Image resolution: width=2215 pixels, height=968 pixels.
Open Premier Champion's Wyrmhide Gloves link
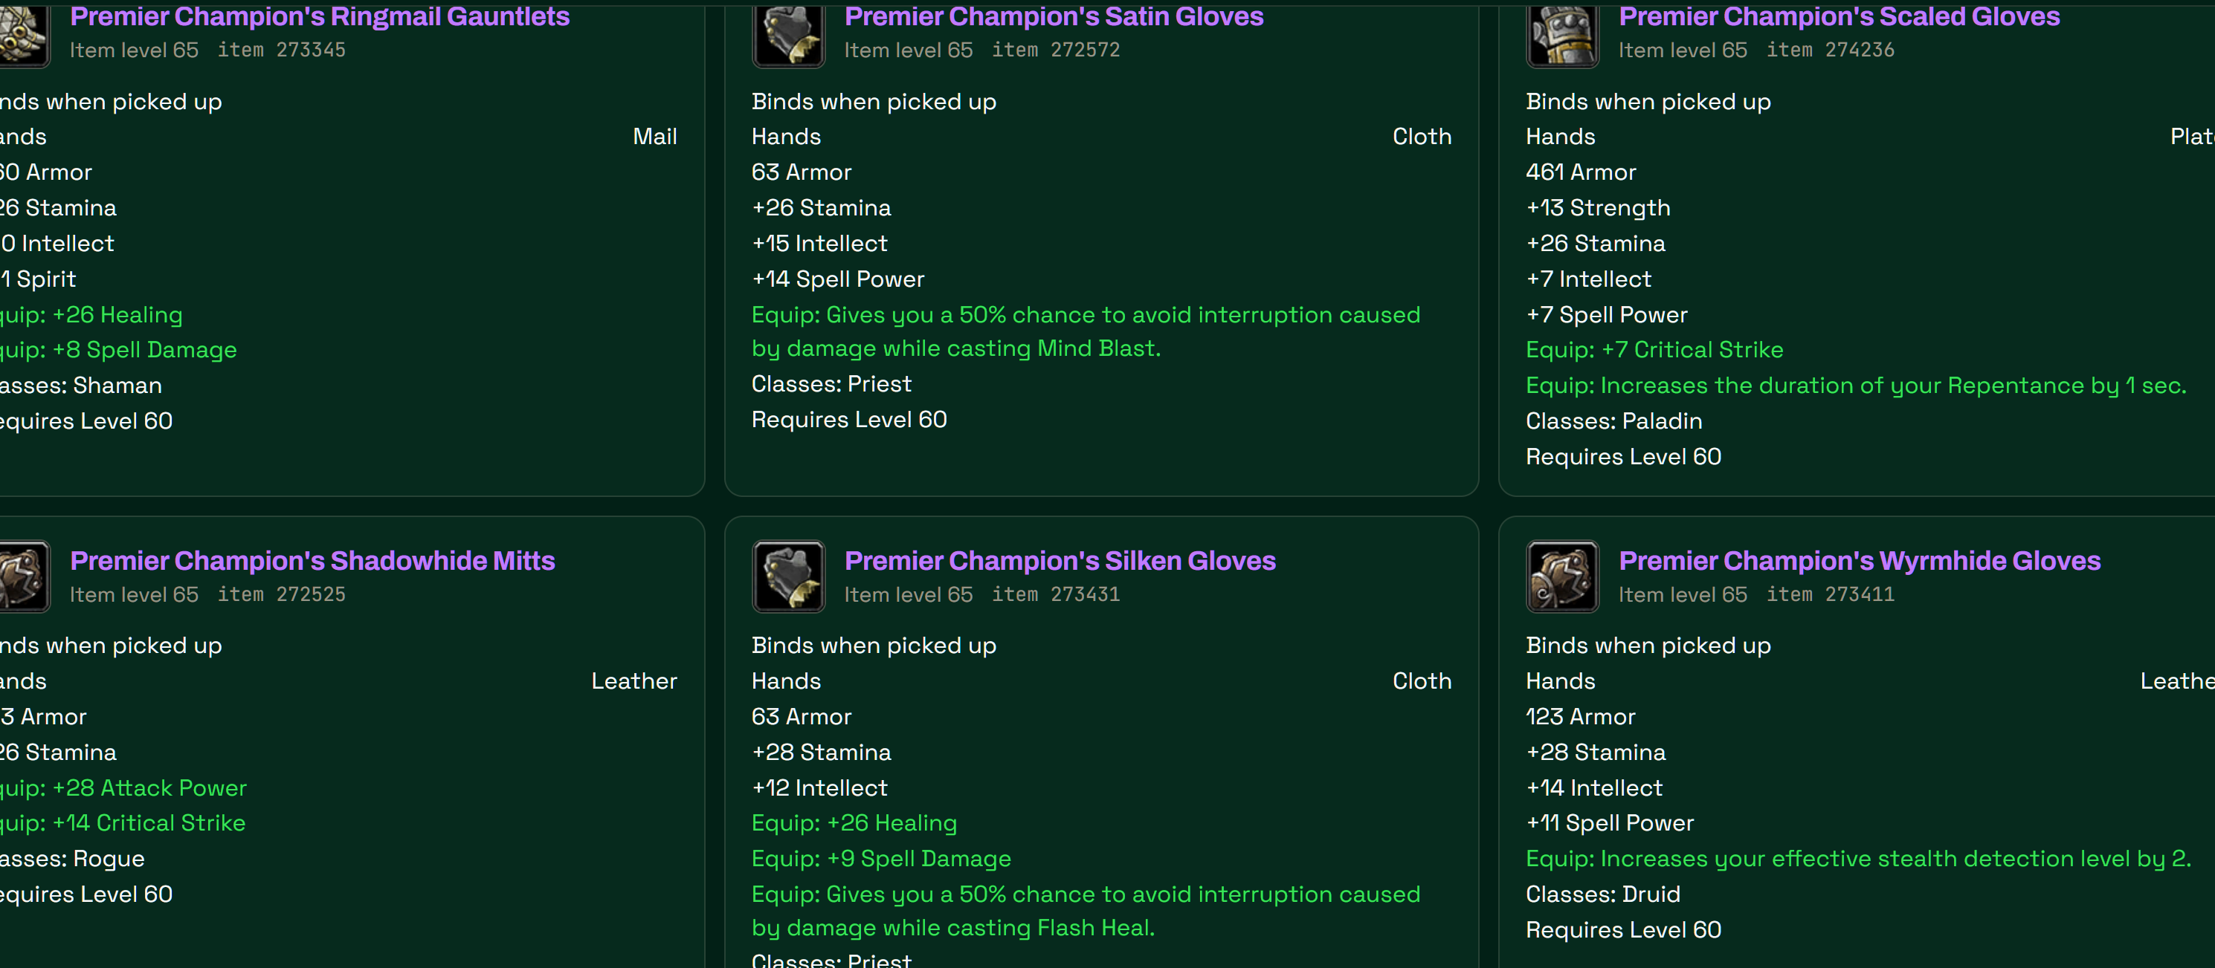(x=1859, y=561)
